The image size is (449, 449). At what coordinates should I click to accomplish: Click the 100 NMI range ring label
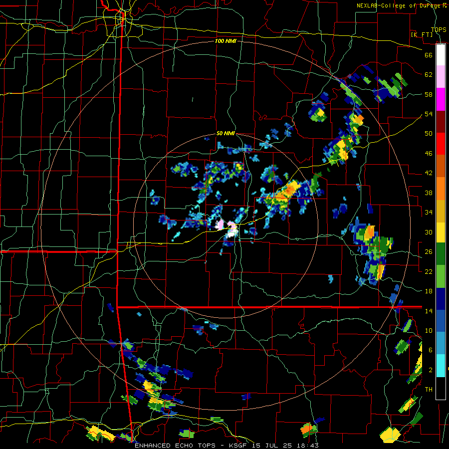click(225, 41)
